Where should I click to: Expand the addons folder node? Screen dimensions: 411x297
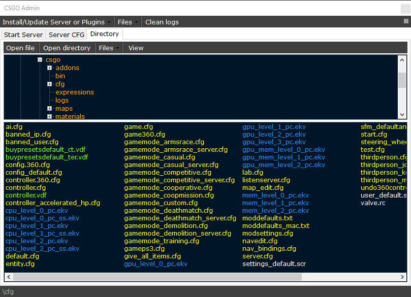tap(50, 68)
